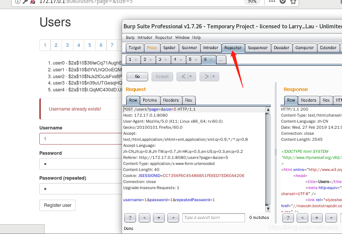The height and width of the screenshot is (234, 342).
Task: Close Repeater sub-tab 2
Action: pyautogui.click(x=151, y=60)
